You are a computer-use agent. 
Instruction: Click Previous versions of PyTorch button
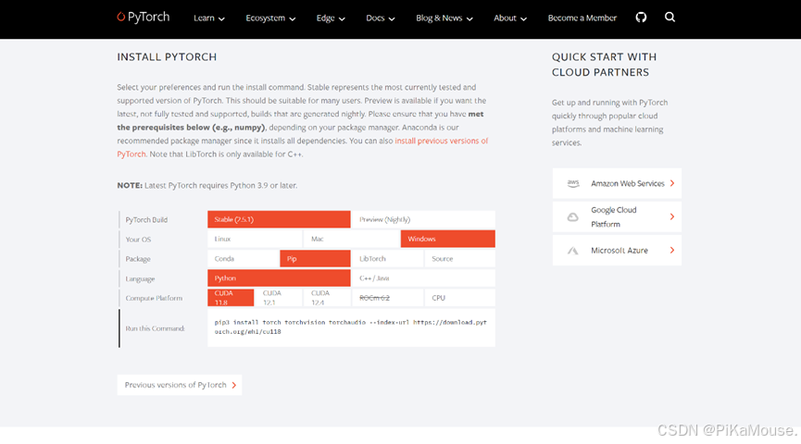[180, 386]
